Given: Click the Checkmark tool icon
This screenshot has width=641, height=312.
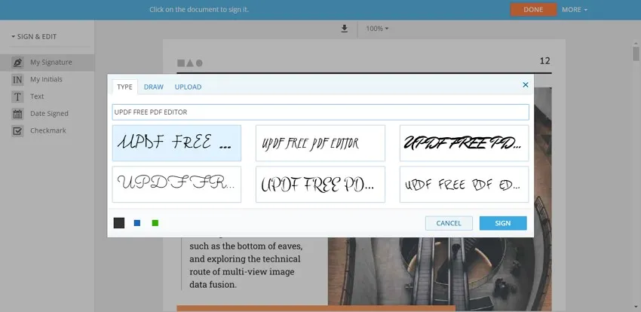Looking at the screenshot, I should [17, 130].
